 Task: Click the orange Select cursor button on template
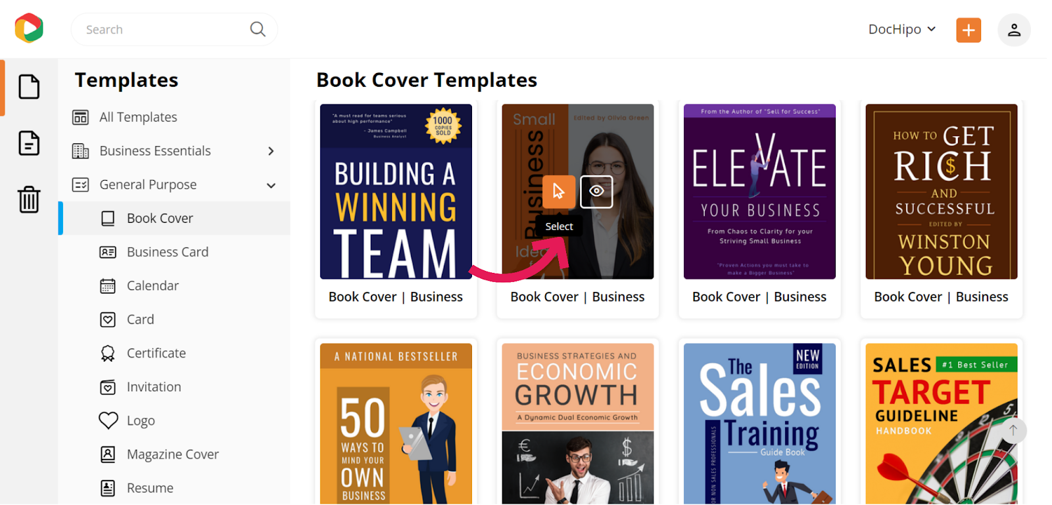click(559, 191)
